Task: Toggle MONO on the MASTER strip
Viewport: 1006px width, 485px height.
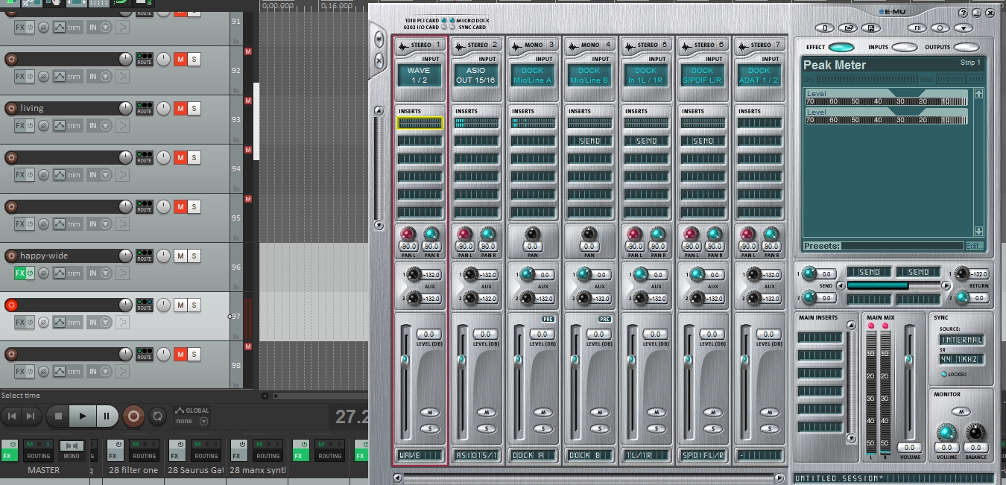Action: 72,450
